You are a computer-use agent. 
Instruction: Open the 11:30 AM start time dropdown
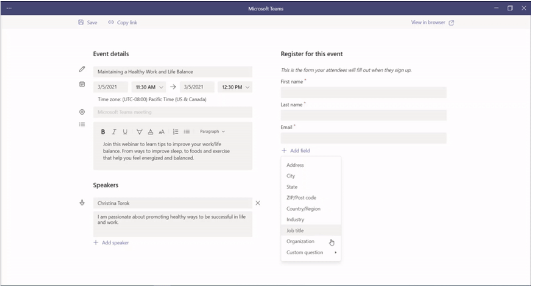(149, 87)
